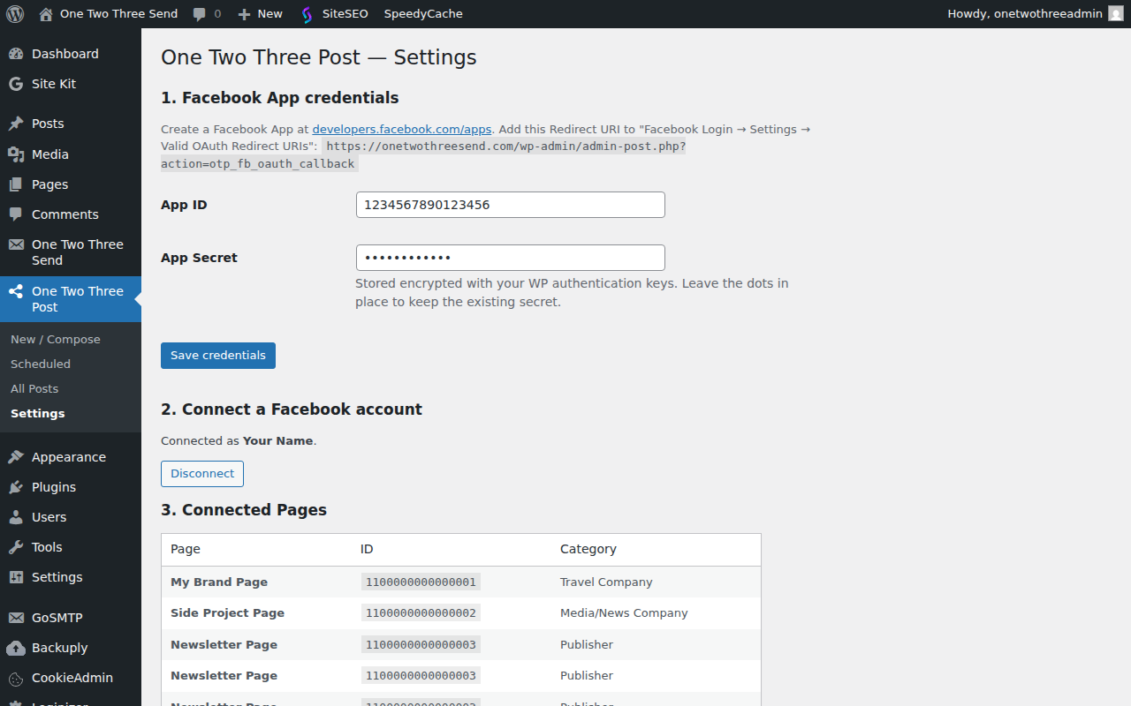
Task: Click the Media/News Company category cell
Action: 624,613
